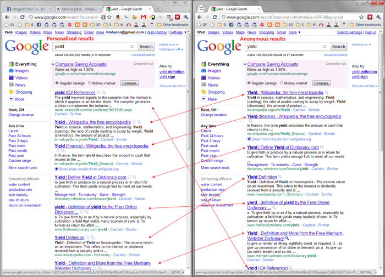
Task: Select Money market radio in left window
Action: [x=90, y=83]
